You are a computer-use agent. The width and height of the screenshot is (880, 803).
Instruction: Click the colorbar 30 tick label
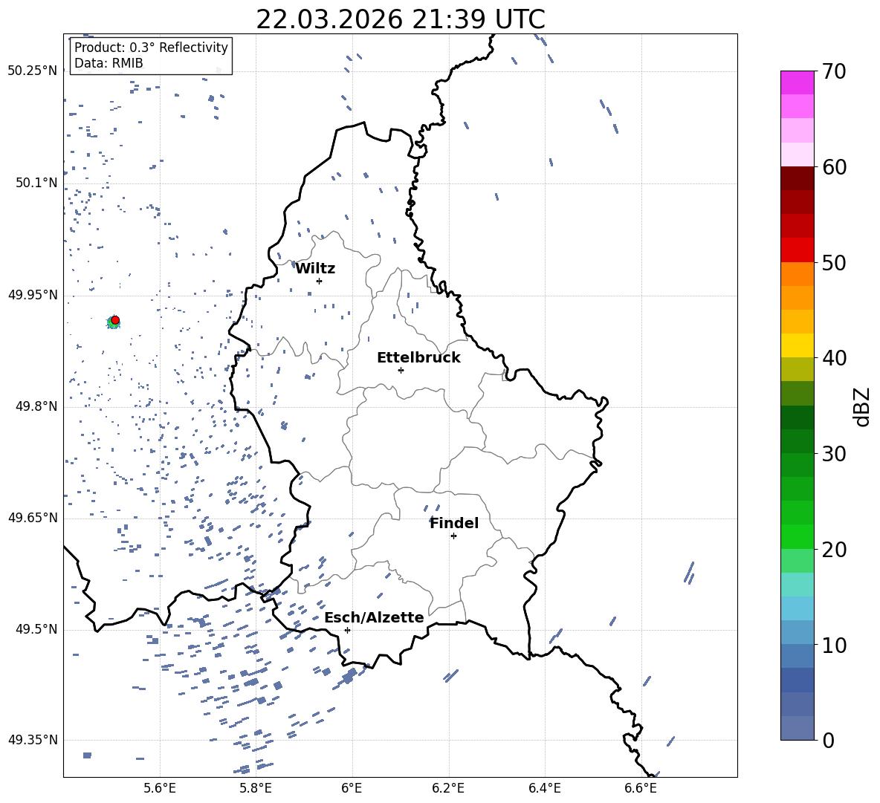(x=834, y=454)
